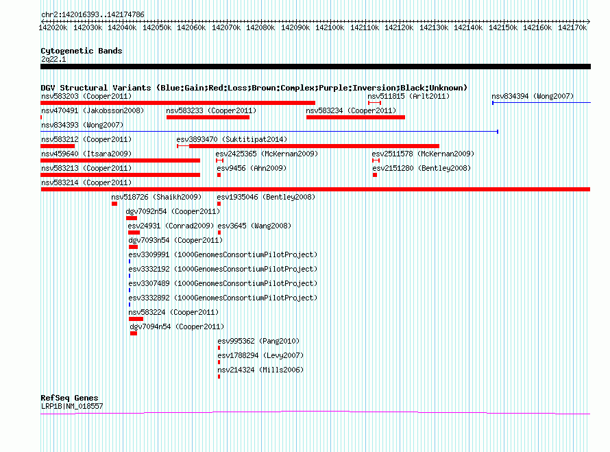Click nsv459640 (Itsara2009) label
Image resolution: width=610 pixels, height=452 pixels.
86,154
